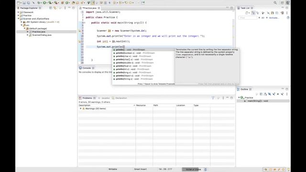This screenshot has height=172, width=306.
Task: Toggle Link with Editor in Package Explorer
Action: pos(55,8)
